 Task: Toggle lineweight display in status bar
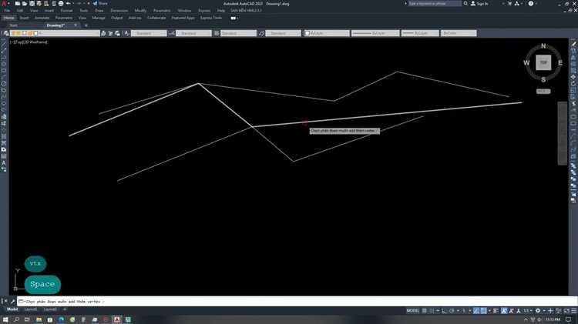(496, 311)
